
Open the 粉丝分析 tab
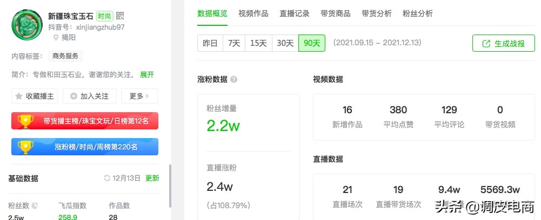point(417,14)
